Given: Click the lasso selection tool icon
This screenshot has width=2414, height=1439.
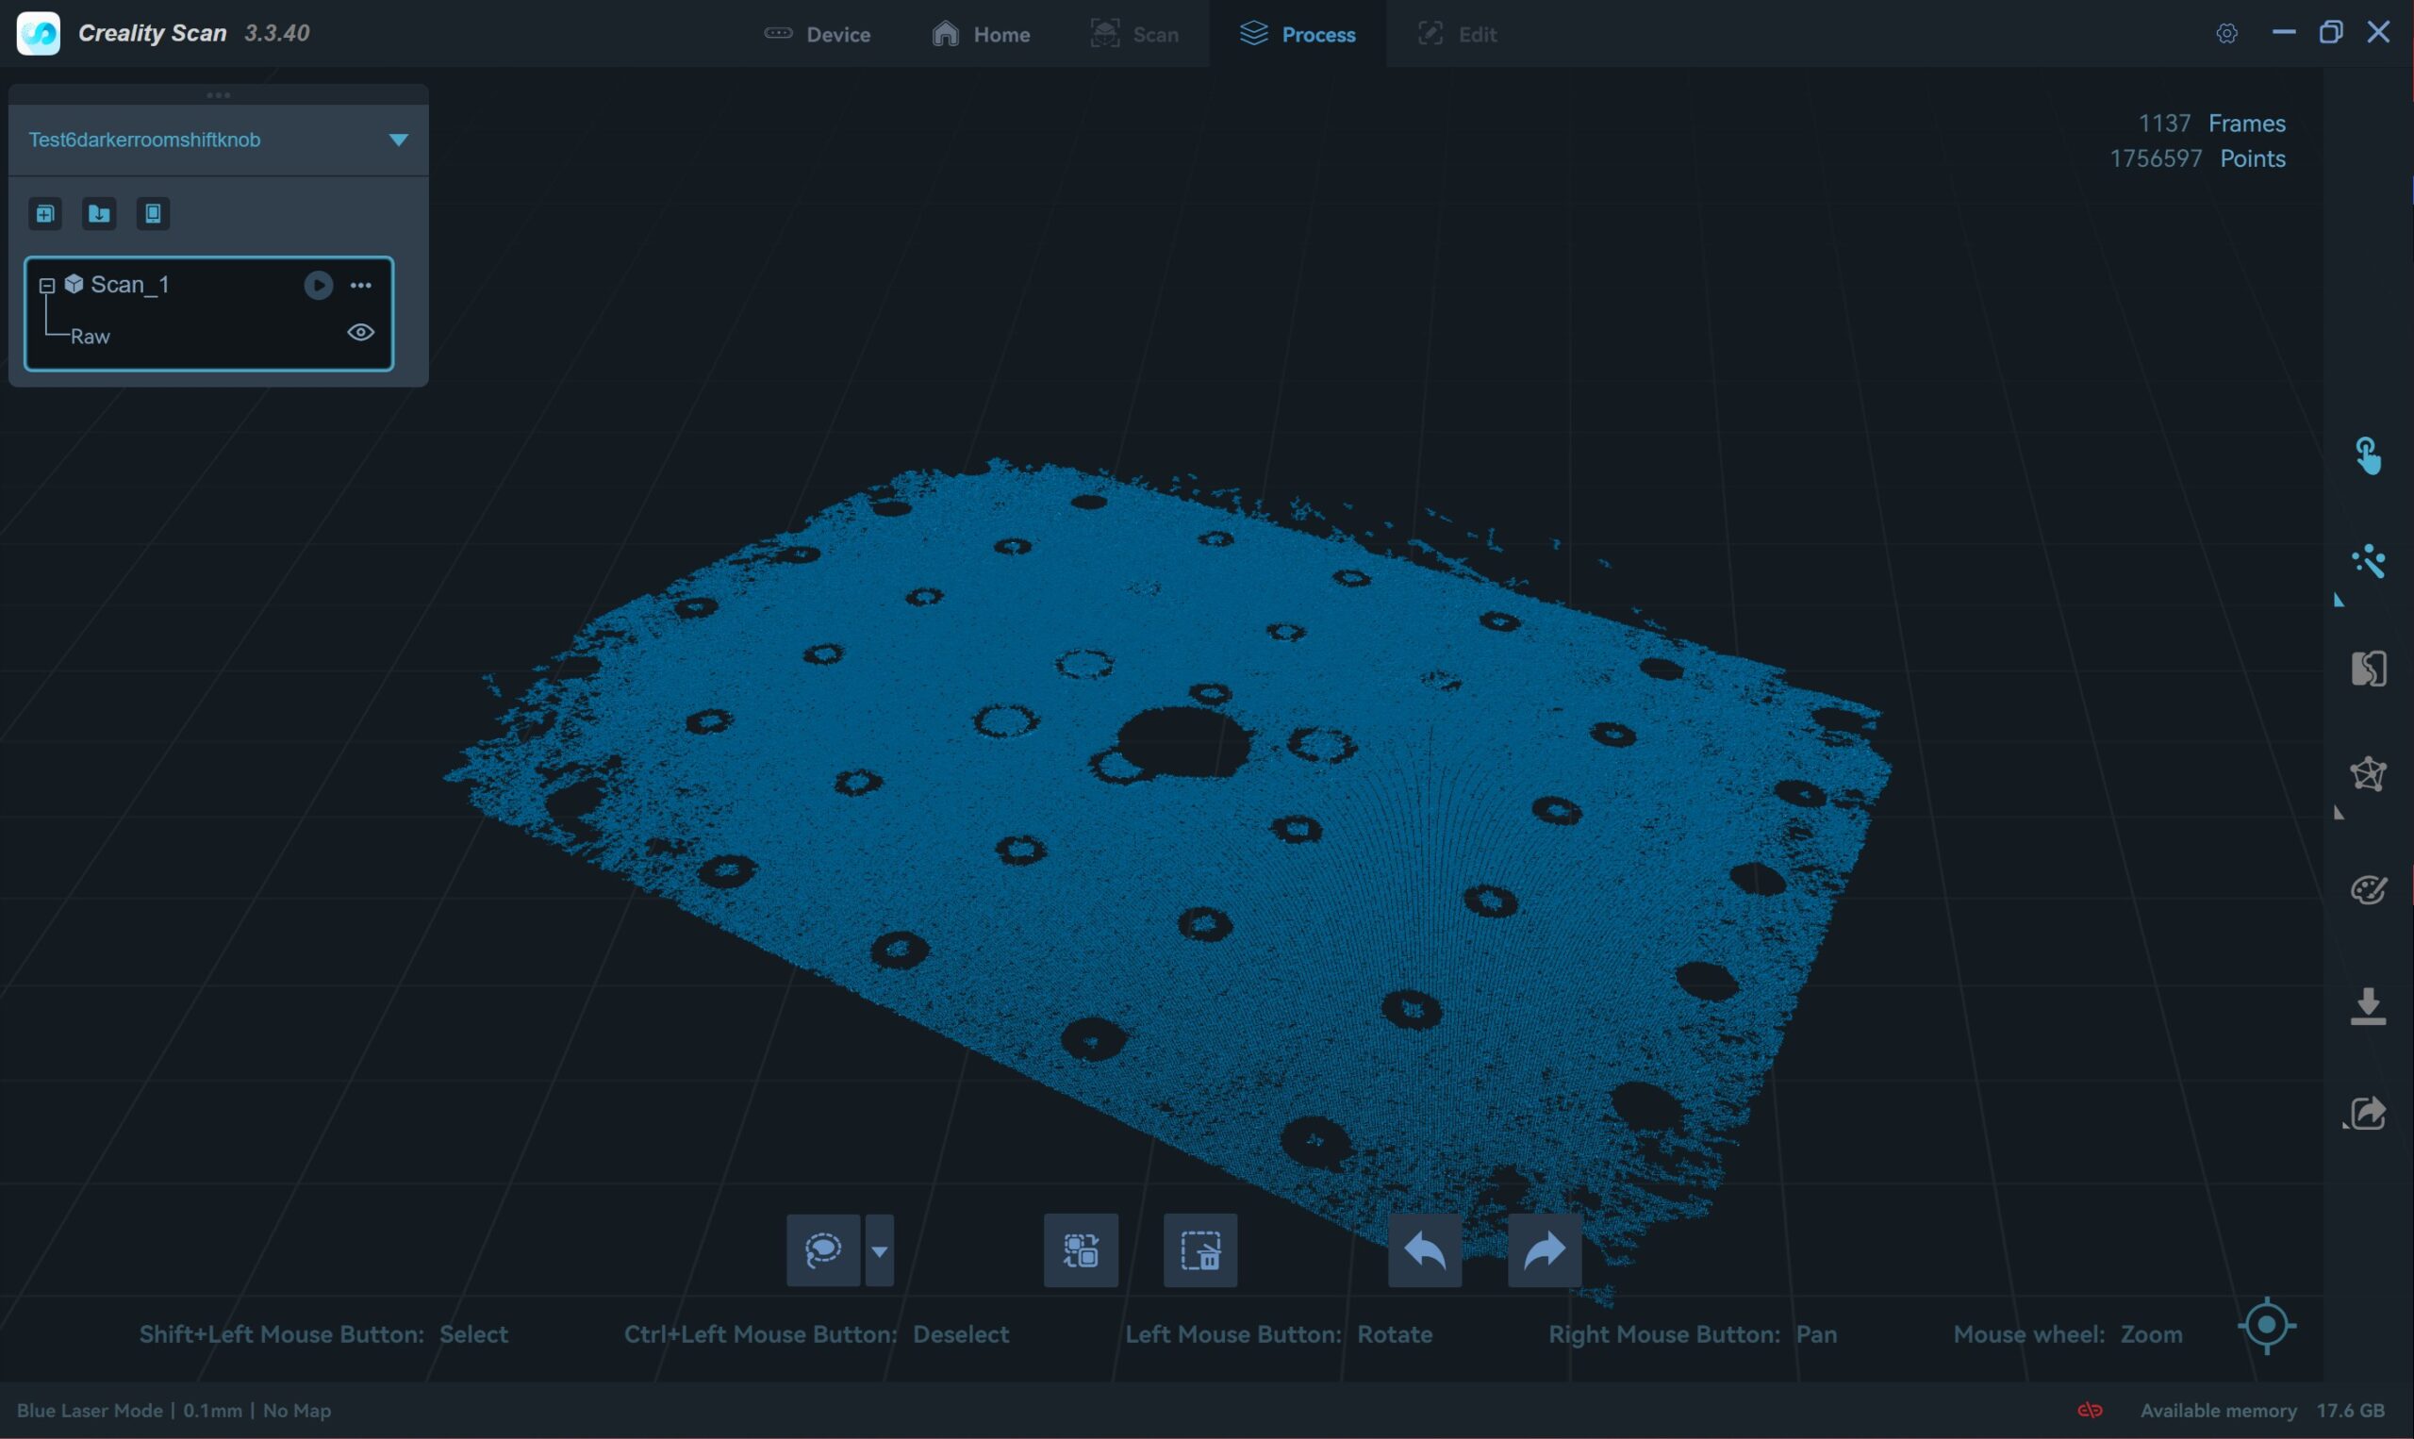Looking at the screenshot, I should click(823, 1249).
